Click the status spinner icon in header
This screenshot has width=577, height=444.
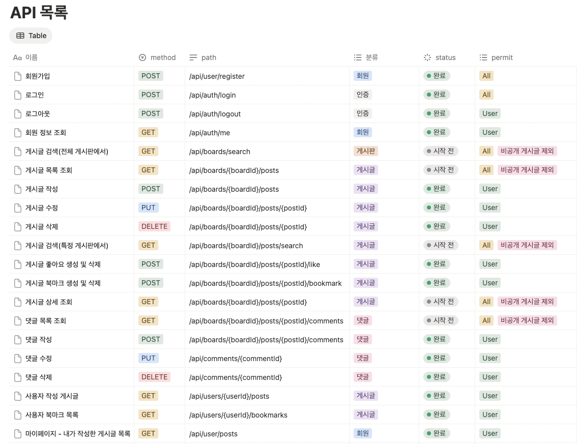click(427, 58)
